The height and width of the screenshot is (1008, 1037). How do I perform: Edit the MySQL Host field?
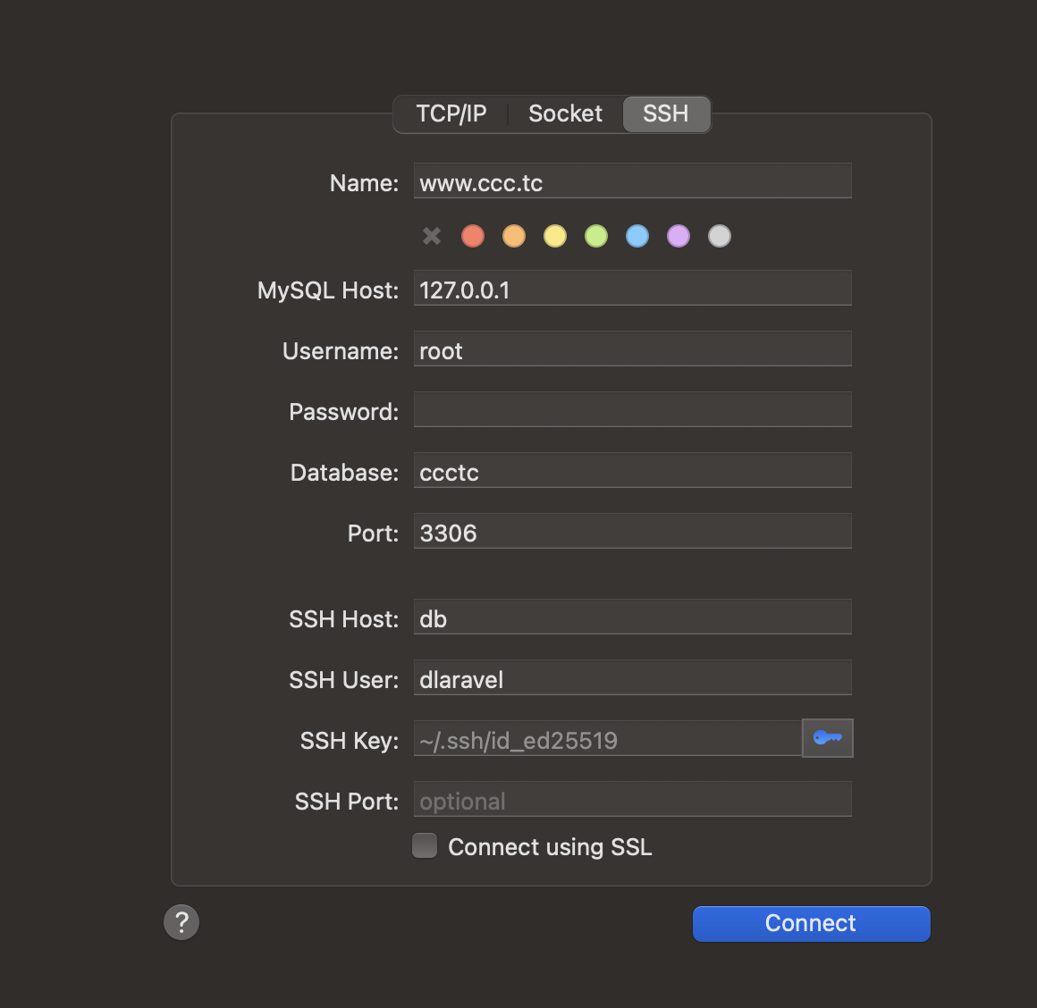tap(632, 289)
